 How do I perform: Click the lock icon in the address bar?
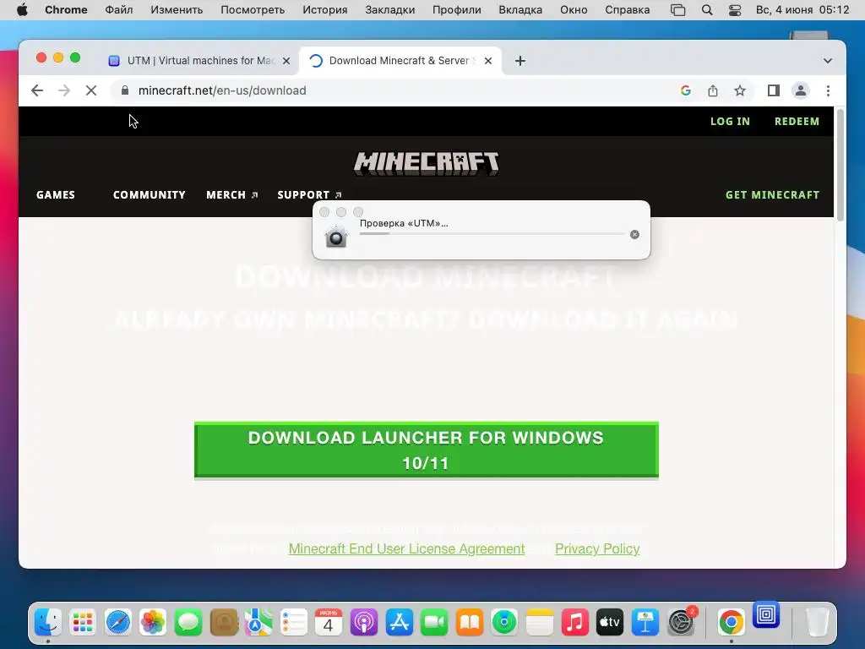click(125, 90)
